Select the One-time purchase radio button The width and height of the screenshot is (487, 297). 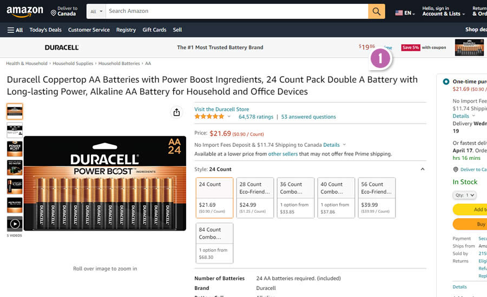[x=446, y=82]
